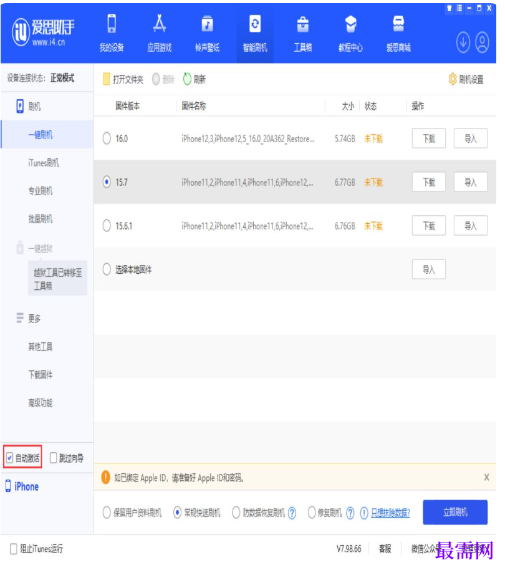Open 教程中心 tutorial center icon
This screenshot has width=505, height=570.
pyautogui.click(x=350, y=25)
